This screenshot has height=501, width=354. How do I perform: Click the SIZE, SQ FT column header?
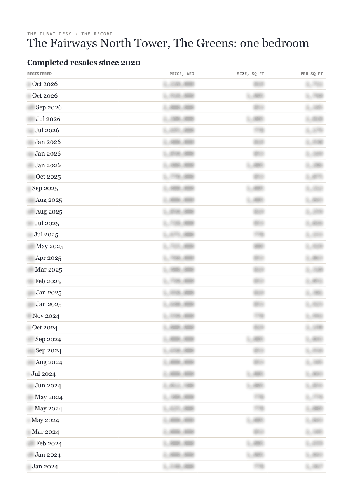pyautogui.click(x=251, y=74)
